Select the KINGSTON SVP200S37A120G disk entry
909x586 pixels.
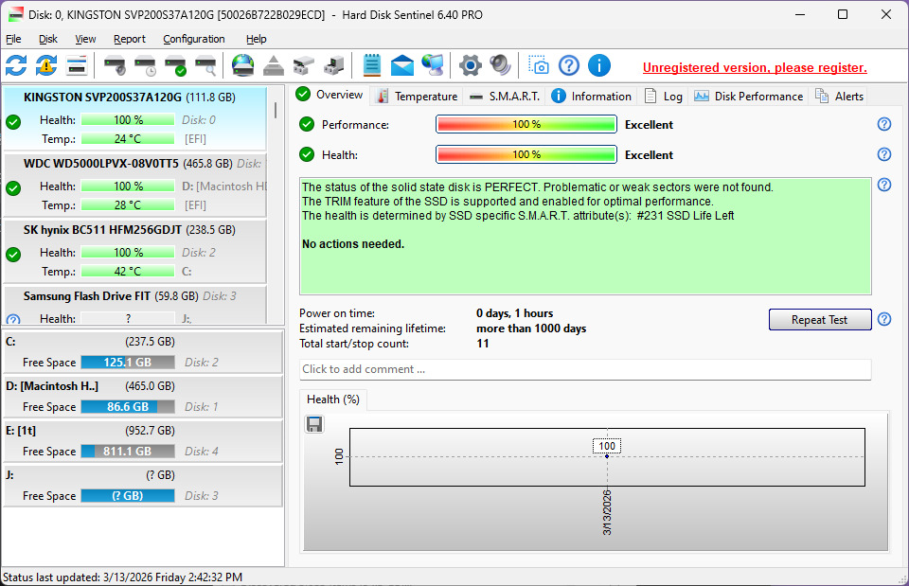point(135,118)
